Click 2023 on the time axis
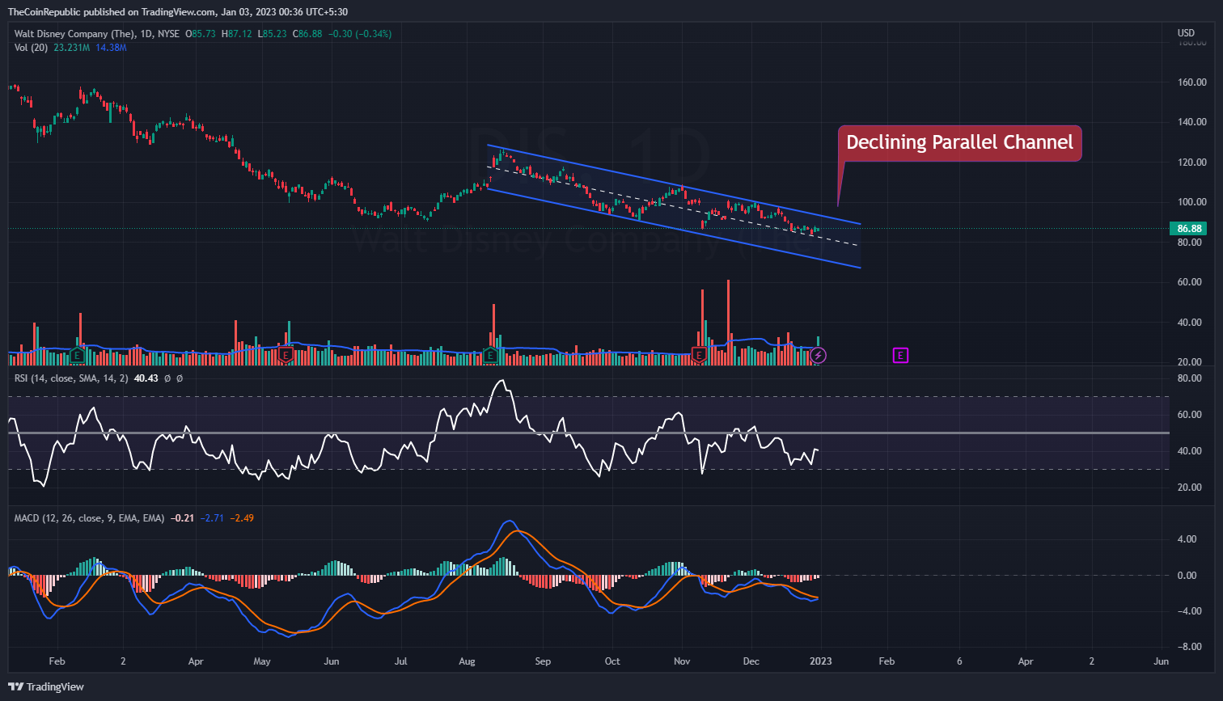 pos(821,661)
